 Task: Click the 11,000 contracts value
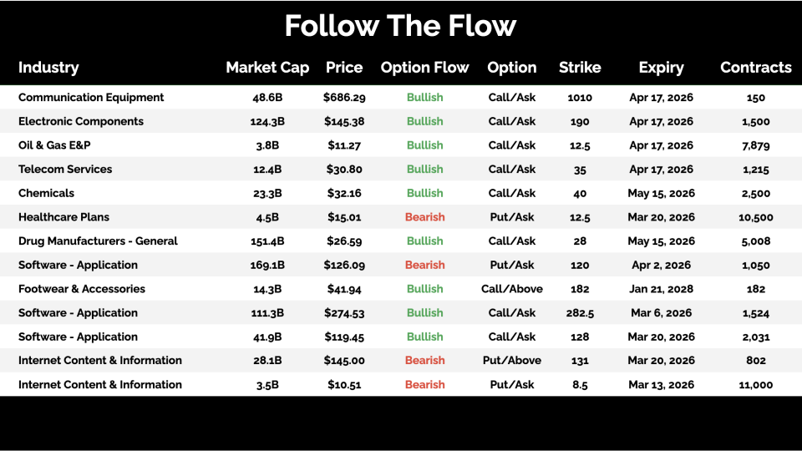tap(757, 385)
